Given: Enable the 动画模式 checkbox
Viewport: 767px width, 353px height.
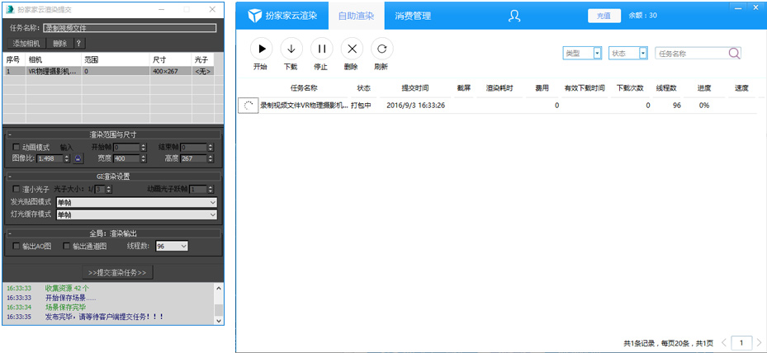Looking at the screenshot, I should pyautogui.click(x=17, y=147).
